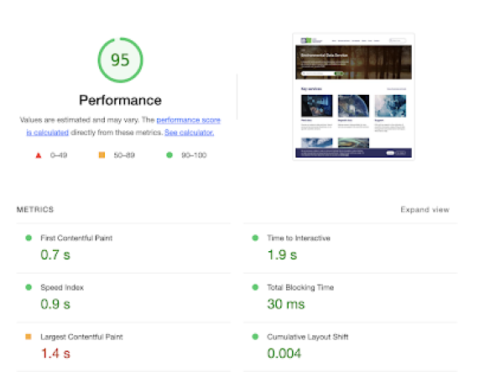
Task: Click the green dot beside Total Blocking Time
Action: coord(255,287)
